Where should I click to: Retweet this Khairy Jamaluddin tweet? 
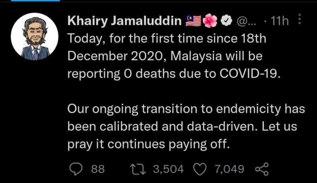click(139, 169)
